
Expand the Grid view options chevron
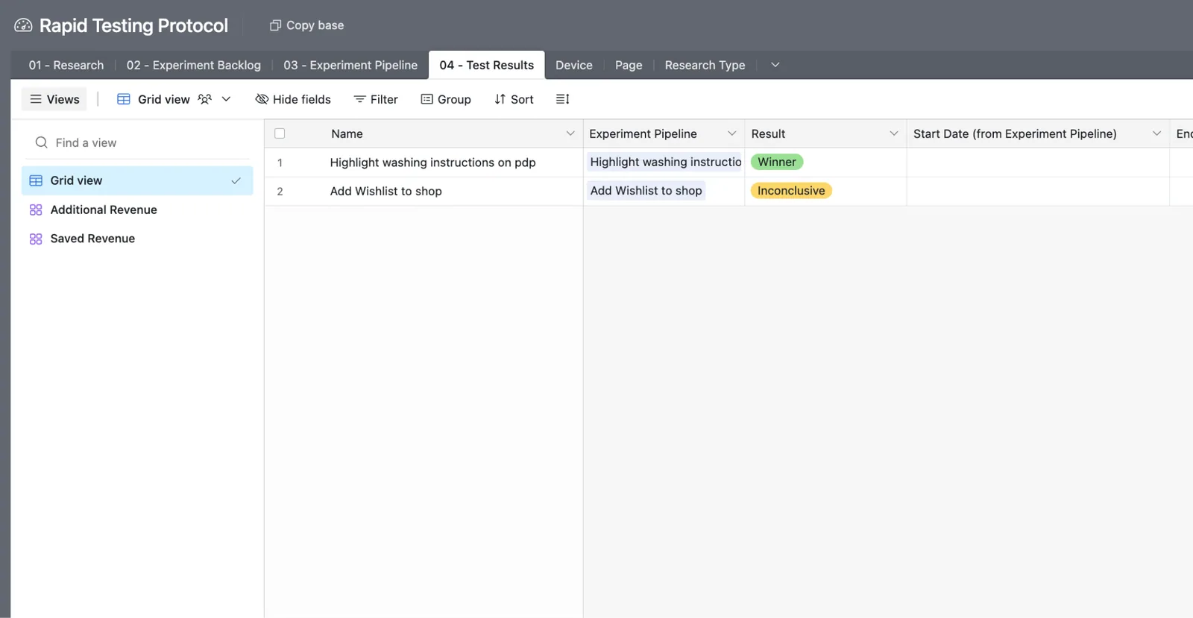[x=226, y=99]
